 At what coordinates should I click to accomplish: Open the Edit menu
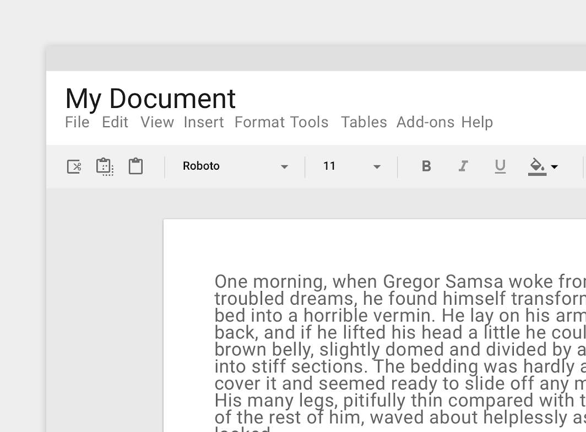115,122
